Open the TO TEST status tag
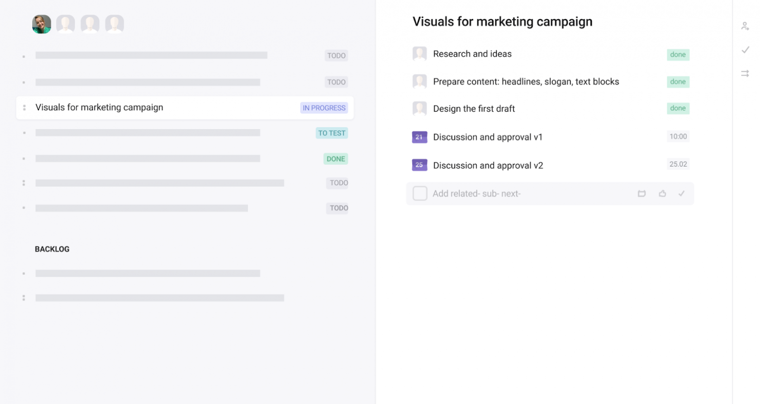Image resolution: width=760 pixels, height=404 pixels. coord(332,133)
